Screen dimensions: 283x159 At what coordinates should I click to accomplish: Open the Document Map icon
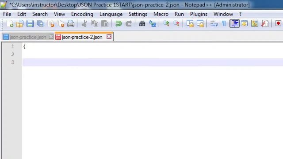(255, 23)
